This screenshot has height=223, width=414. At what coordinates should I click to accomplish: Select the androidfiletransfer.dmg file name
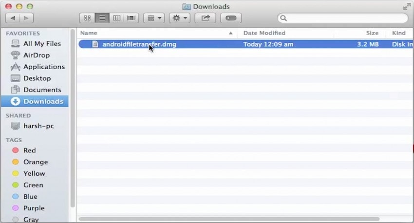pos(139,44)
